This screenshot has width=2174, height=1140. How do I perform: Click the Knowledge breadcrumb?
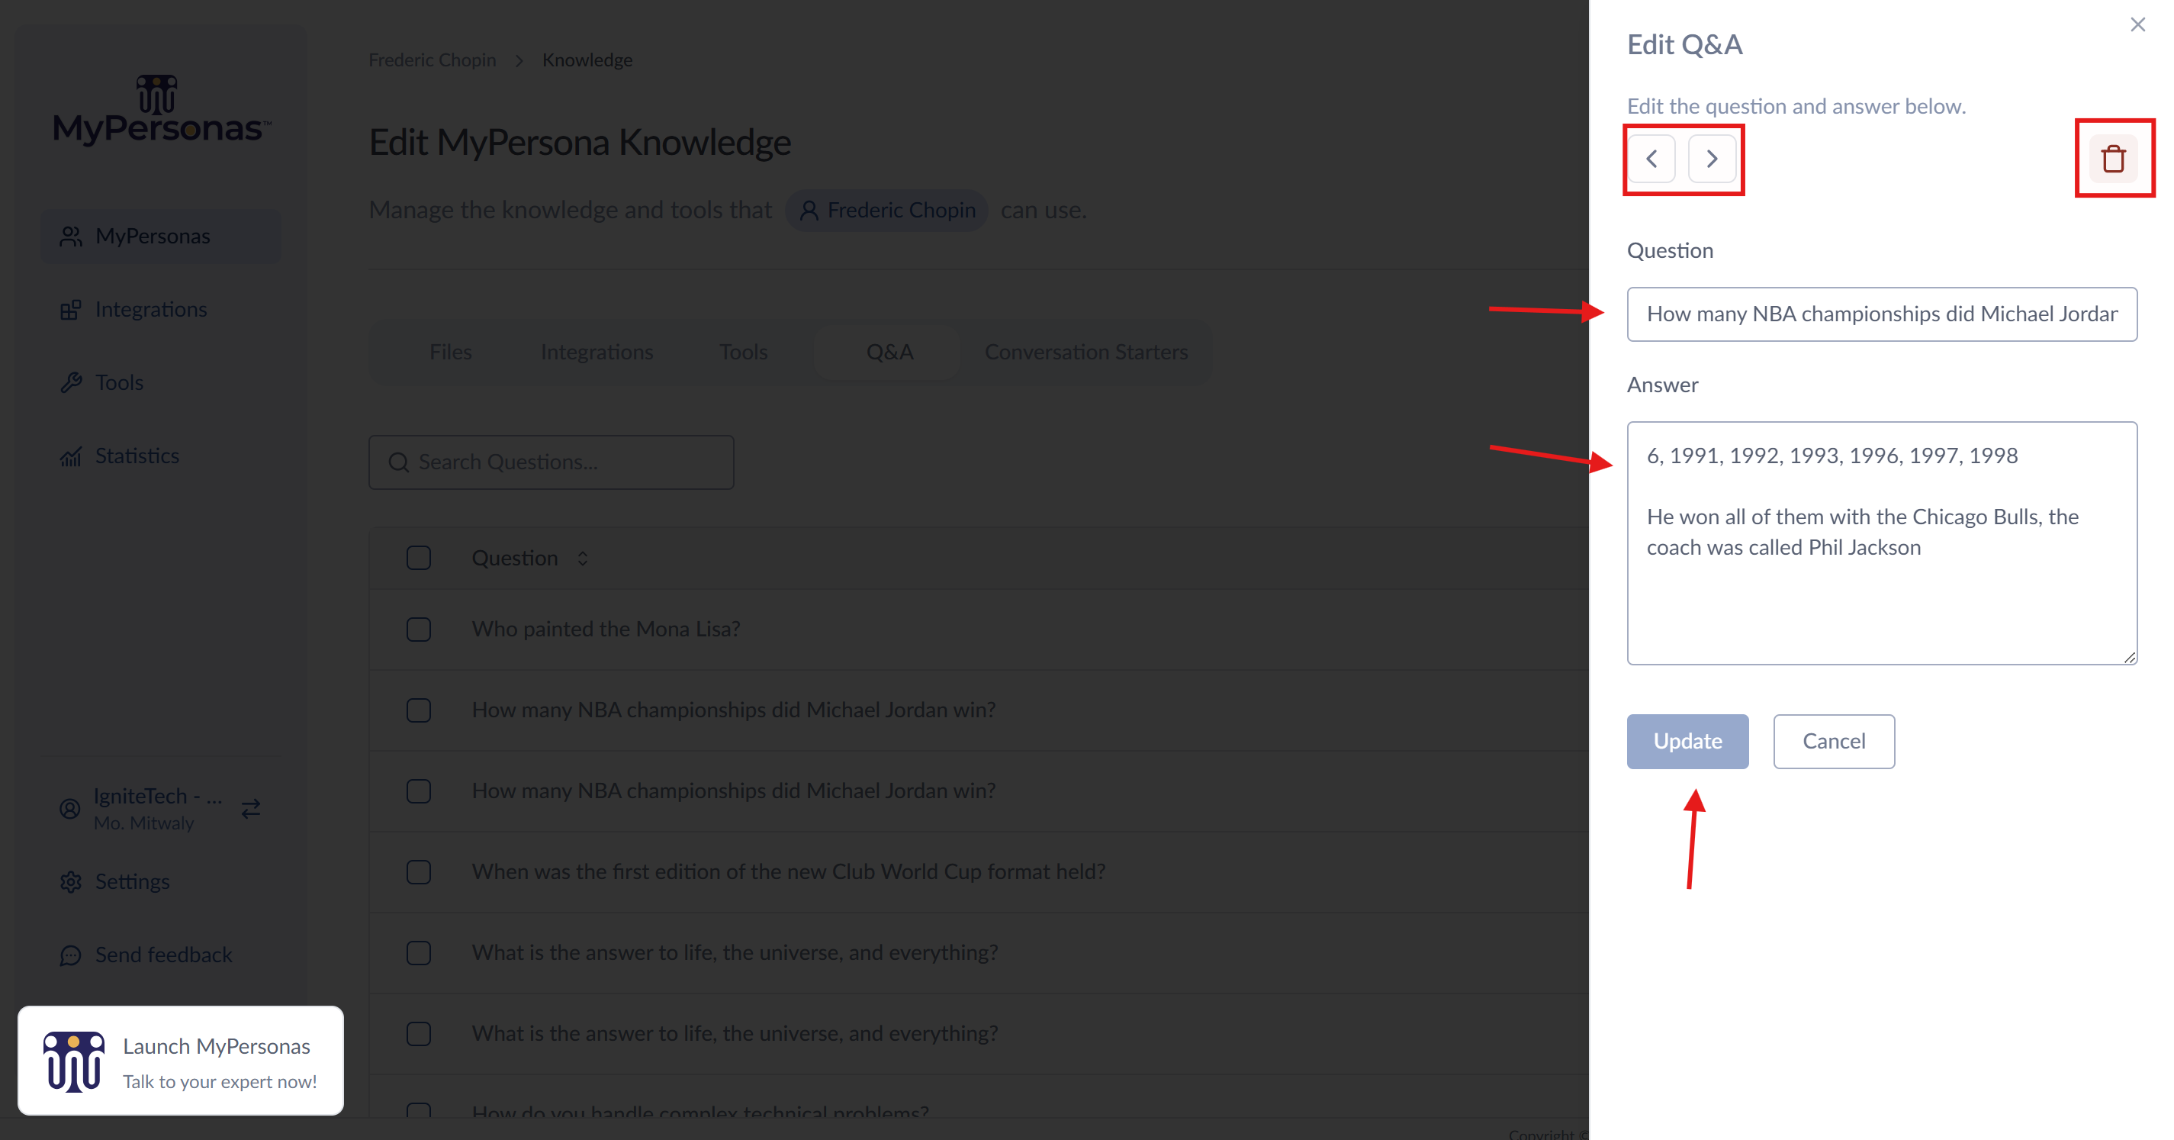point(587,60)
